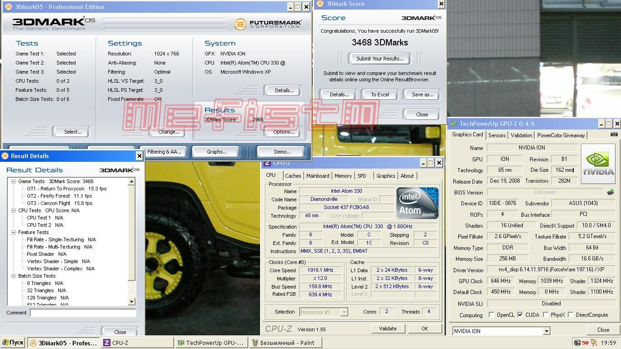Switch to Validation tab in GPU-Z

coord(521,135)
